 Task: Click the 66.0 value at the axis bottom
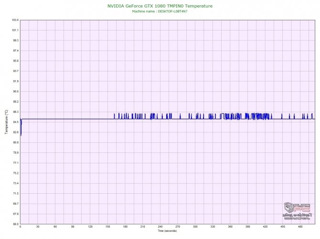pyautogui.click(x=16, y=224)
